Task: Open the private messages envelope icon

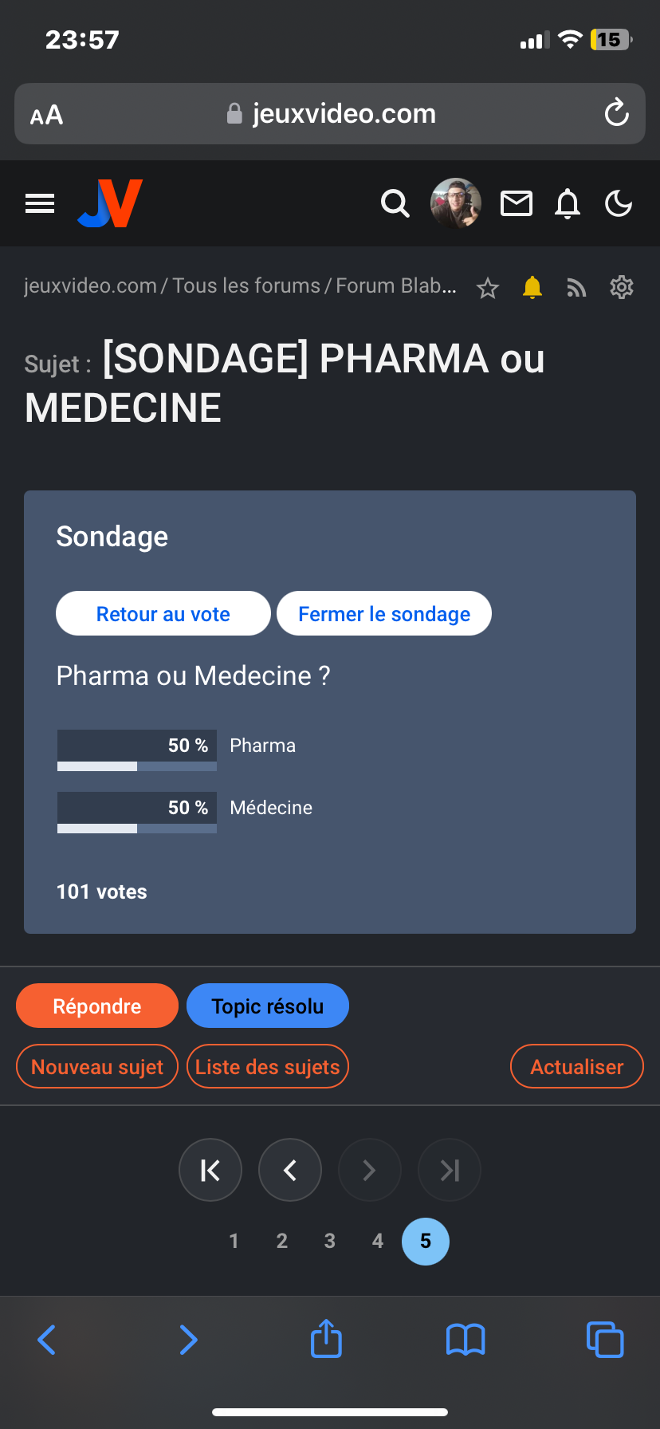Action: coord(516,204)
